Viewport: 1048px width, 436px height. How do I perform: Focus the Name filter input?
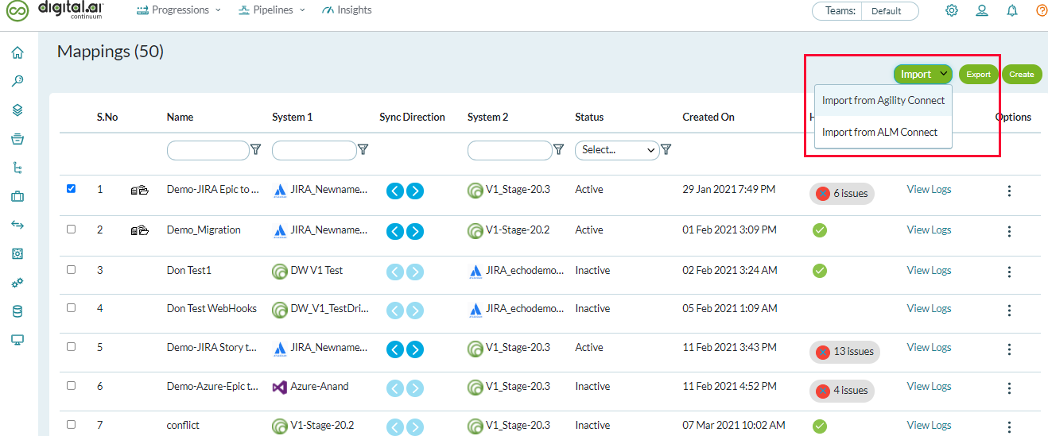[208, 150]
